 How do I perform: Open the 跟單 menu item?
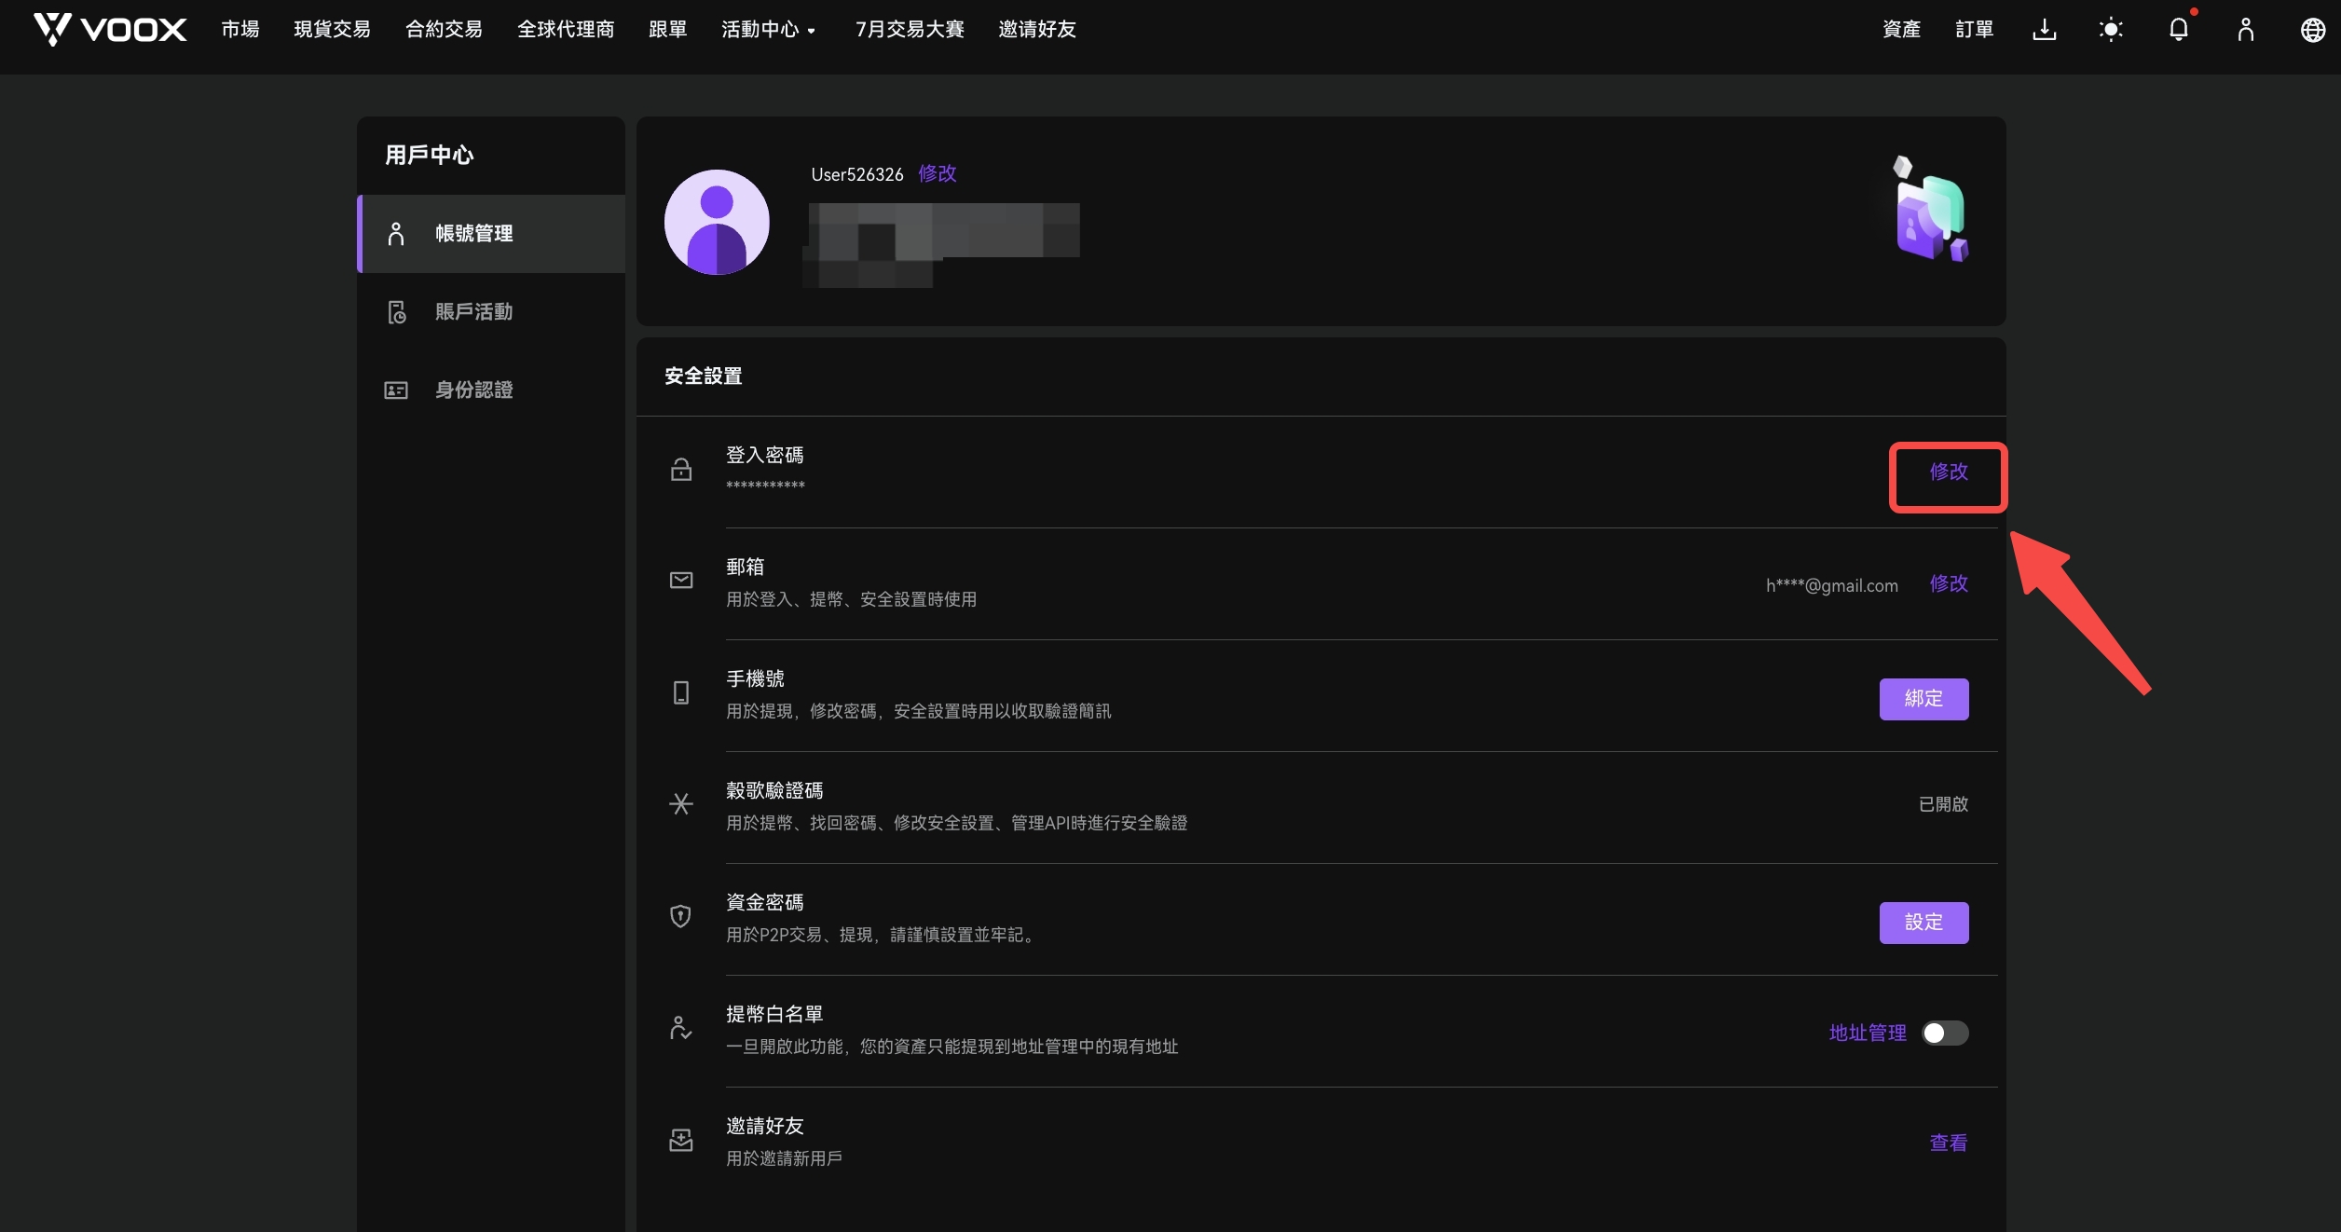[668, 30]
